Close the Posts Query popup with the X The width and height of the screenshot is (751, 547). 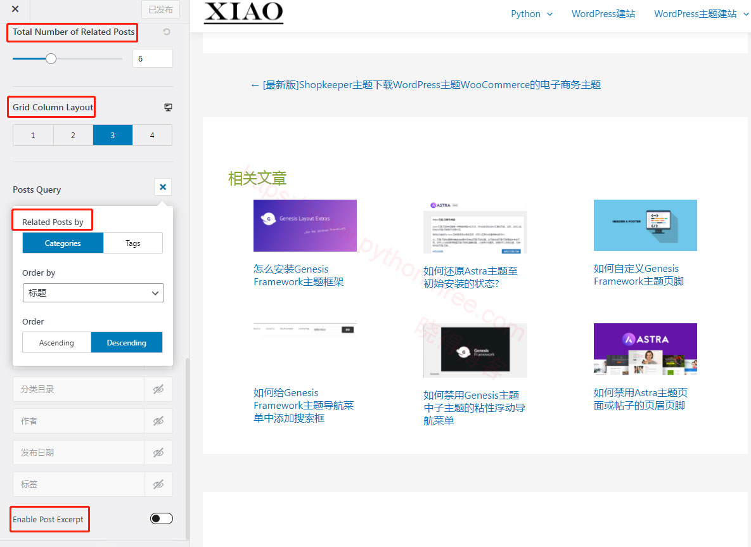point(163,187)
